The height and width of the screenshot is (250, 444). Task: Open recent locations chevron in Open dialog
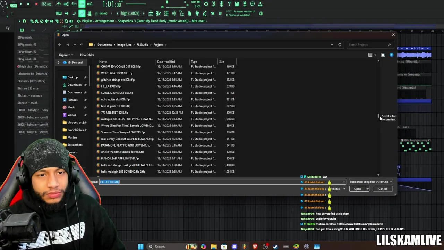click(75, 44)
